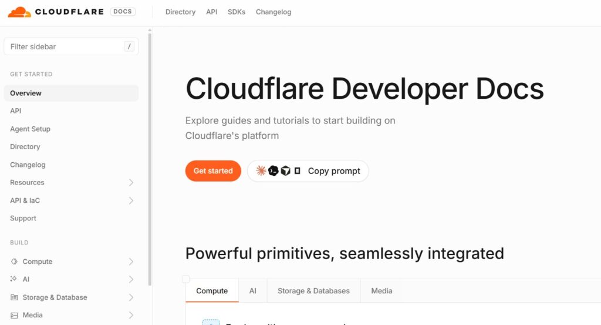The image size is (601, 325).
Task: Open Changelog in the top navigation
Action: 274,12
